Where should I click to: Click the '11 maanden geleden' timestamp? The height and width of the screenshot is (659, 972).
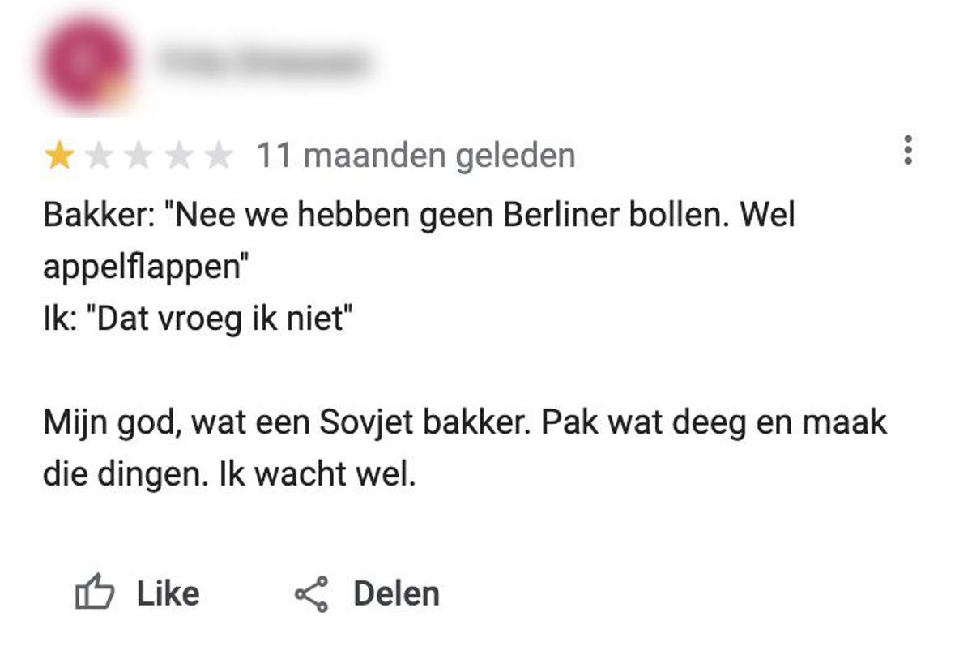[x=416, y=156]
